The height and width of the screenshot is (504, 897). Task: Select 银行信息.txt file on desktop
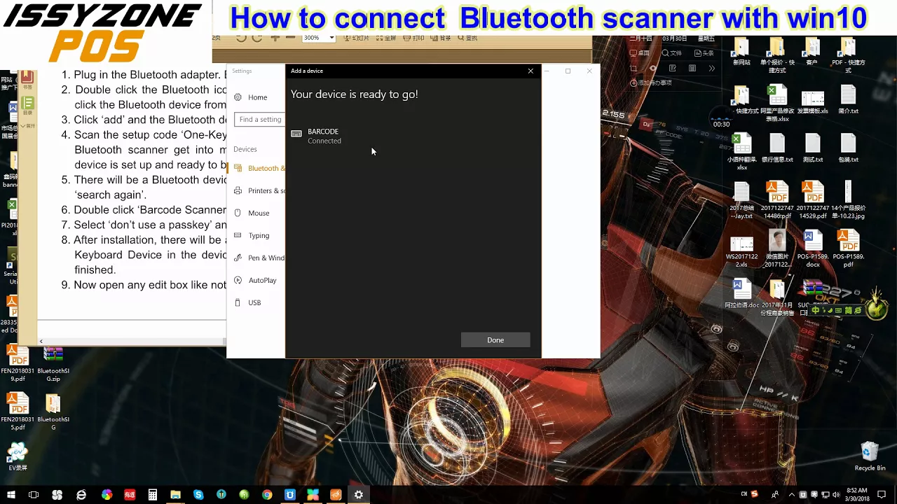point(777,148)
